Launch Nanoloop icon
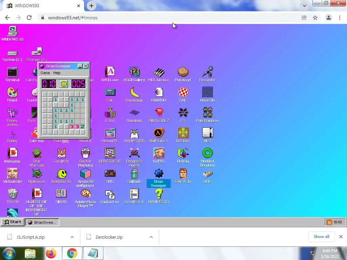This screenshot has width=347, height=260. [134, 112]
